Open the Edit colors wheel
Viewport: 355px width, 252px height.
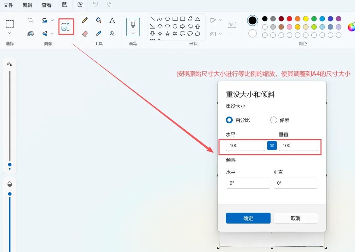click(x=351, y=27)
